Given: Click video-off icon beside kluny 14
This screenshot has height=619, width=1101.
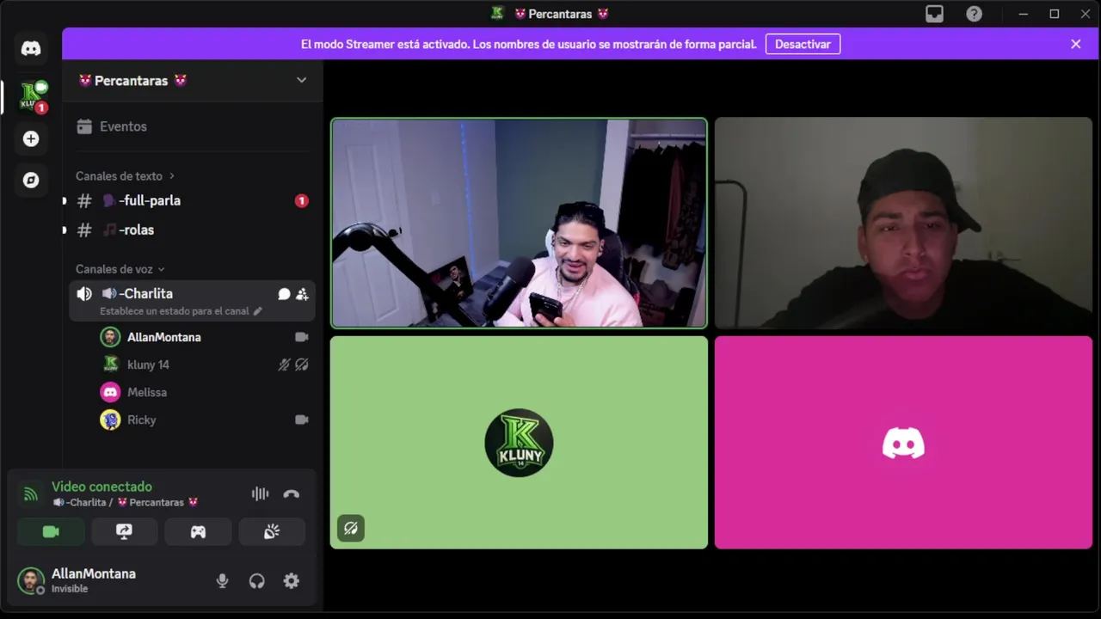Looking at the screenshot, I should point(302,365).
